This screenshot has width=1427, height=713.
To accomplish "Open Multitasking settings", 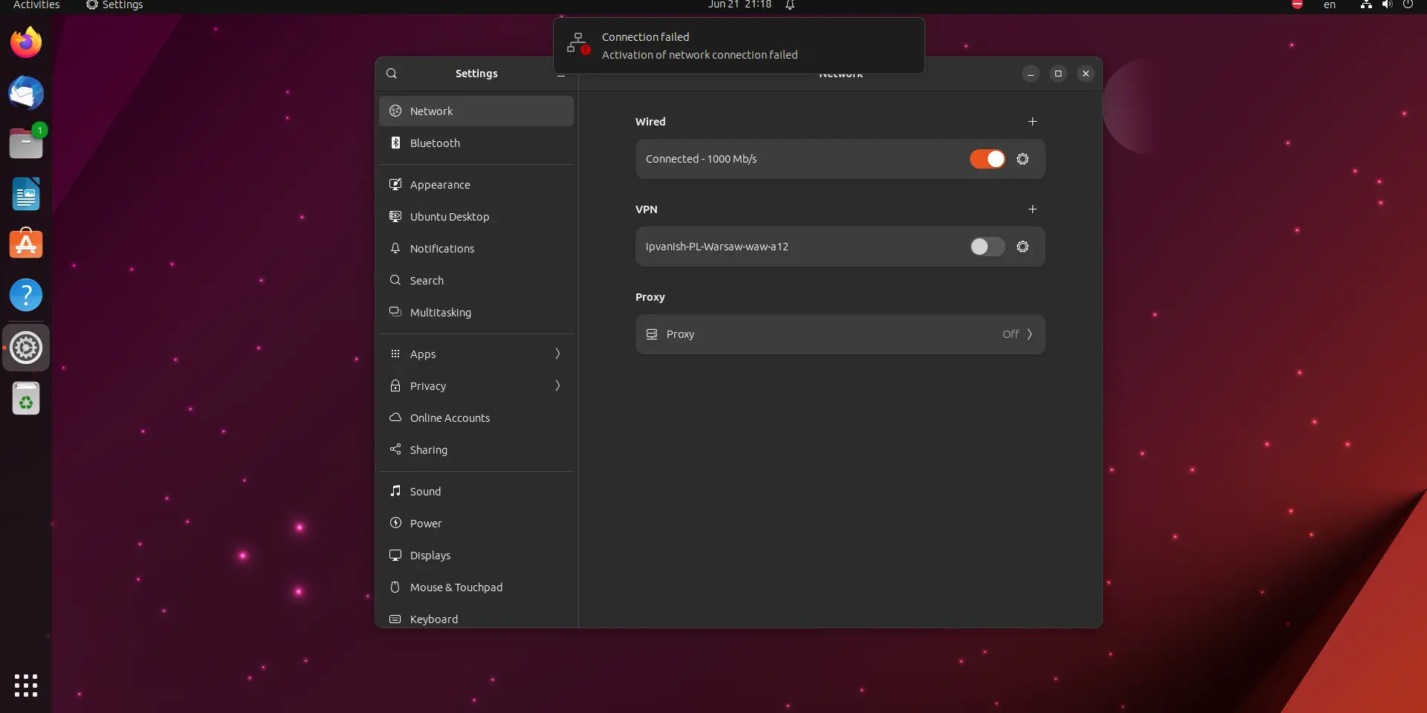I will (476, 312).
